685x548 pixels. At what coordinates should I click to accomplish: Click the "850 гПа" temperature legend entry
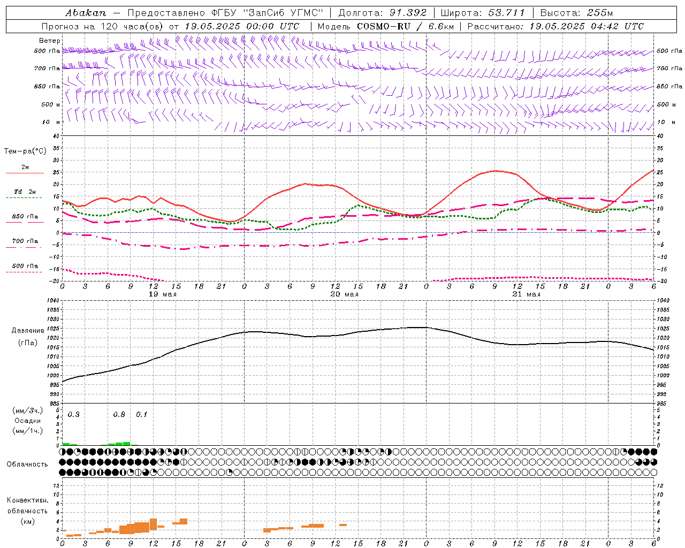[25, 217]
